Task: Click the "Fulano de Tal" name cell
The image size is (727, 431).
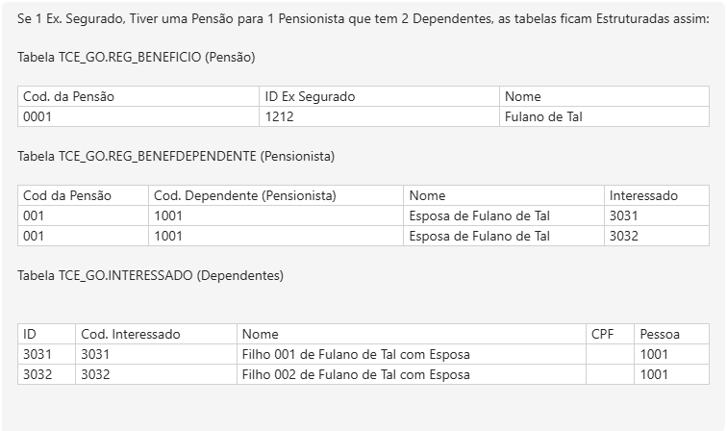Action: click(x=543, y=116)
